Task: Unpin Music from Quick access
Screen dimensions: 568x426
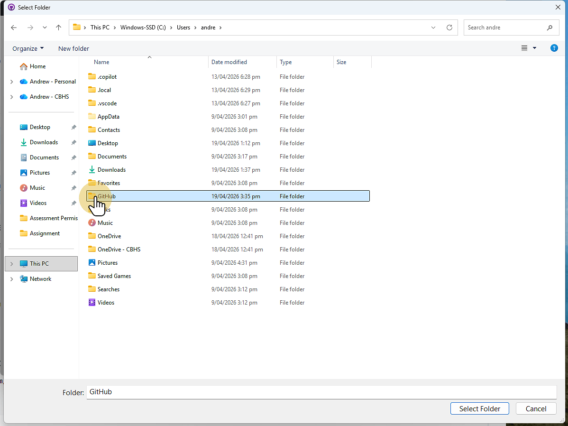Action: click(73, 187)
